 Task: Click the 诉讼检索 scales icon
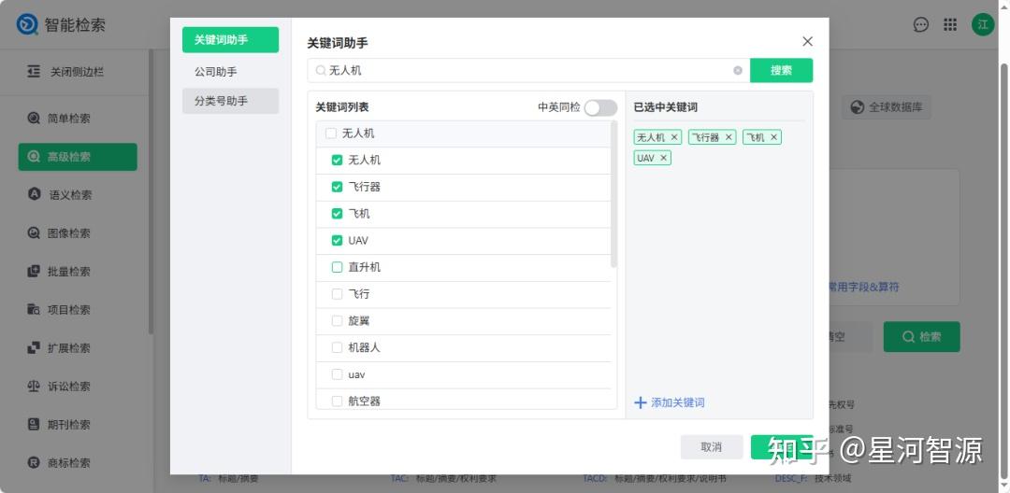[x=34, y=387]
